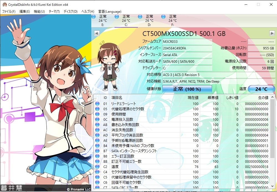Click raw value 002500000018
This screenshot has height=192, width=277.
pos(257,167)
